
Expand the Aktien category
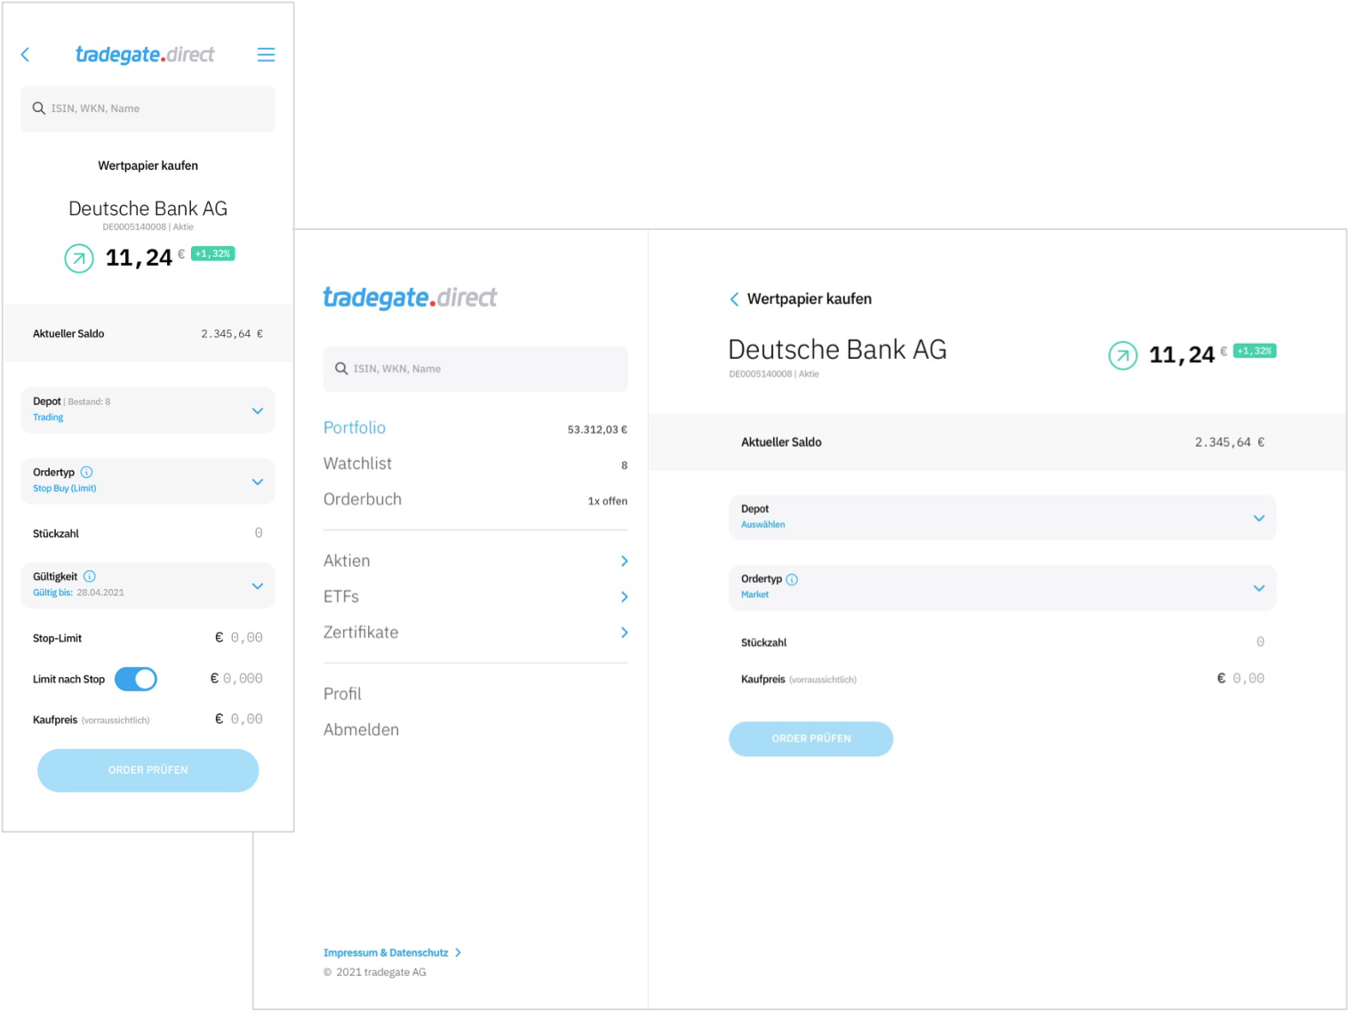(475, 561)
